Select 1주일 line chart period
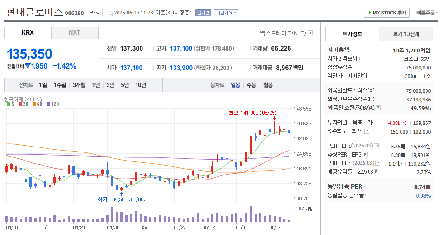 coord(60,85)
